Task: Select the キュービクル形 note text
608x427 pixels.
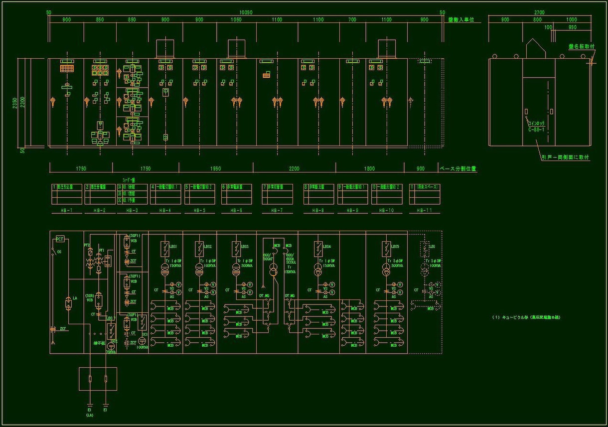Action: point(526,317)
